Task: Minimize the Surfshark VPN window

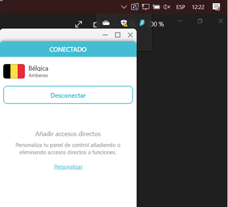Action: (105, 35)
